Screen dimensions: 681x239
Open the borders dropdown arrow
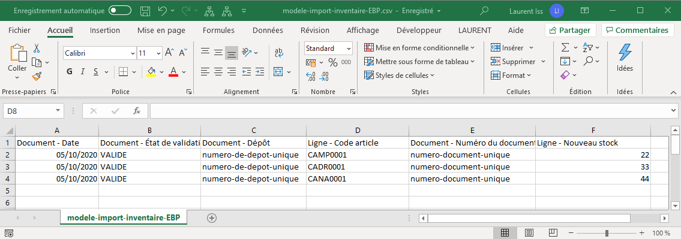pos(134,72)
